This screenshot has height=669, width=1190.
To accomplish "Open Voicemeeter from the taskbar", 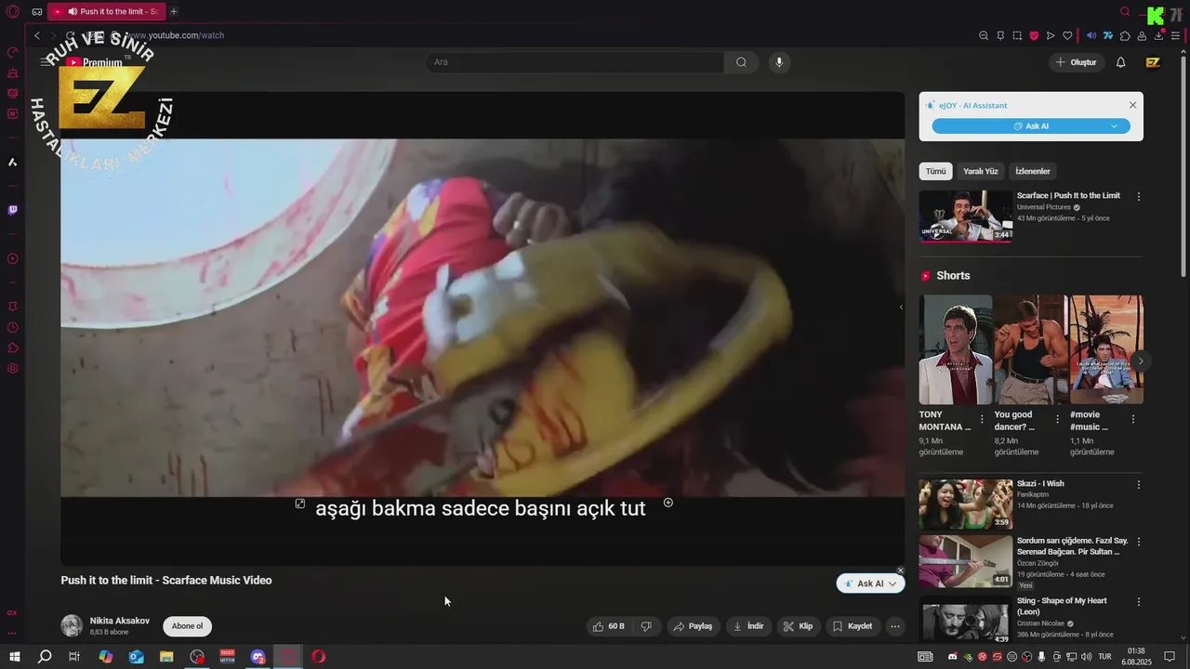I will [227, 657].
